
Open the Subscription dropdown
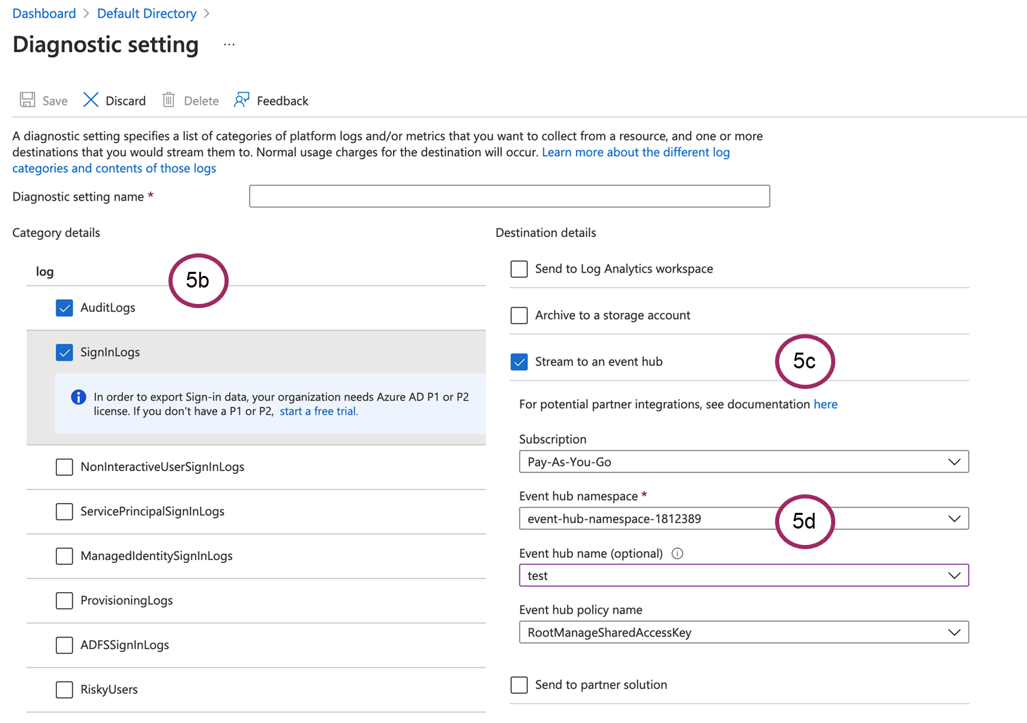[954, 461]
